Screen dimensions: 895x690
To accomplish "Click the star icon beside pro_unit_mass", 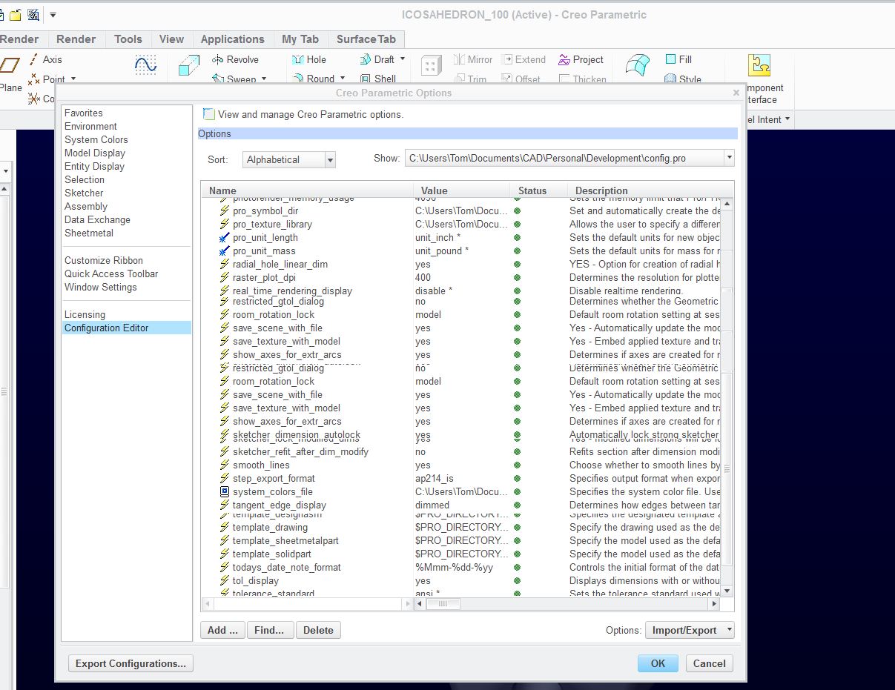I will click(x=225, y=251).
